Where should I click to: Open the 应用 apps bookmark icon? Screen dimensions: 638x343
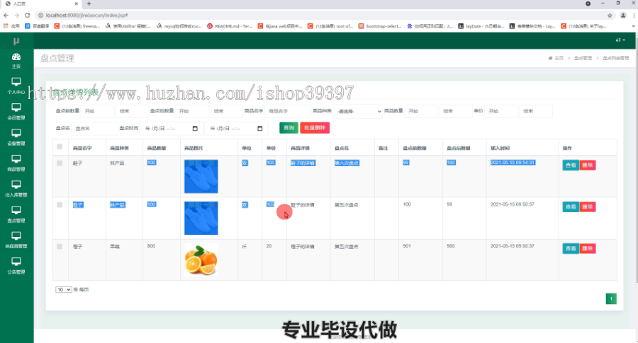[x=11, y=26]
